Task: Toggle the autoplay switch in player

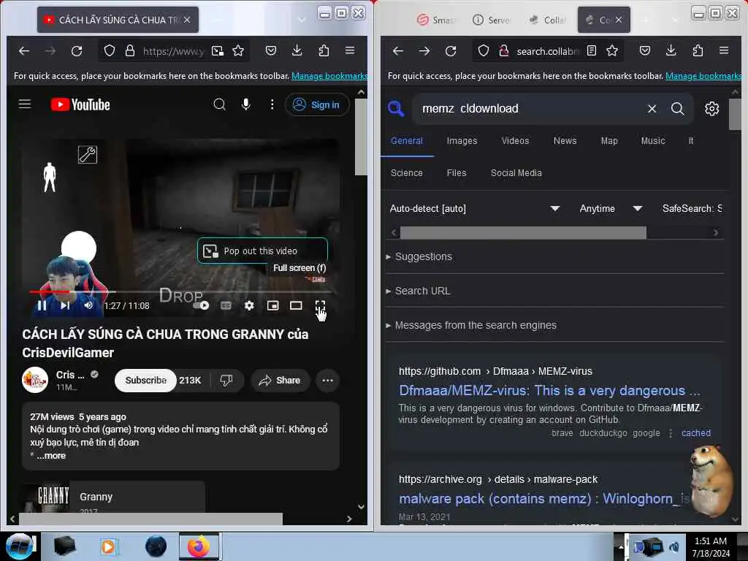Action: point(202,305)
